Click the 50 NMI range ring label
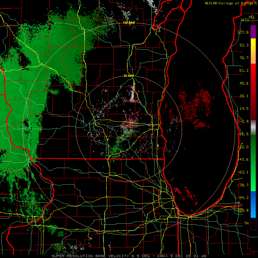258x258 pixels. [x=129, y=76]
